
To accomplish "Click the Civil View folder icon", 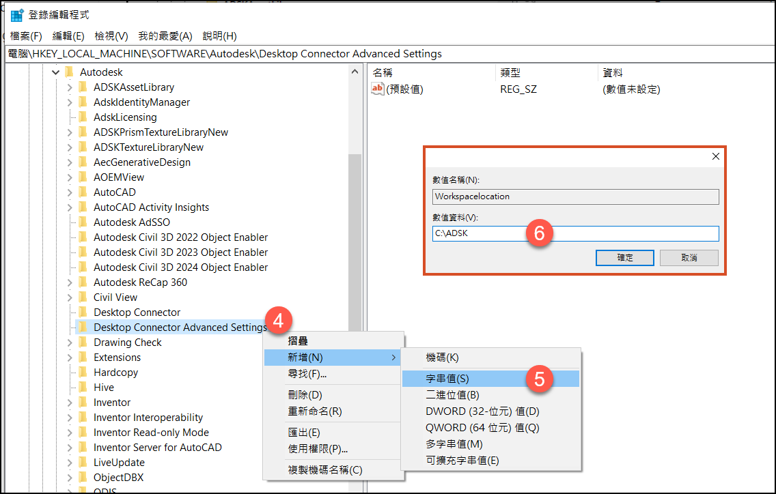I will [x=83, y=297].
